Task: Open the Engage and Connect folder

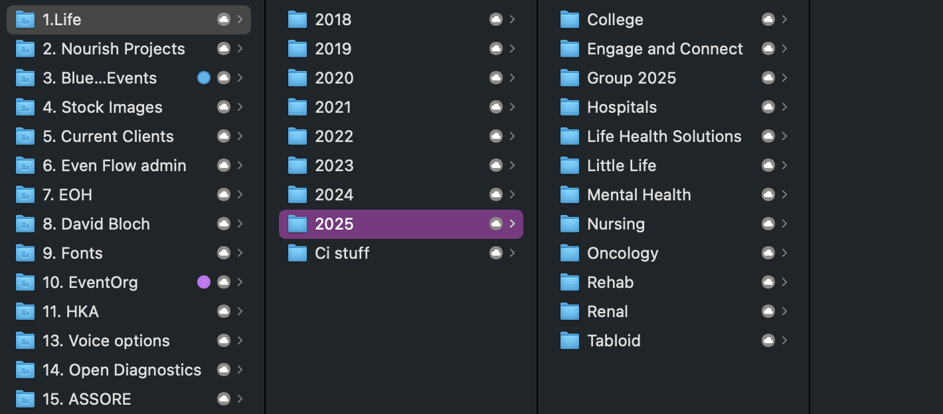Action: [x=665, y=49]
